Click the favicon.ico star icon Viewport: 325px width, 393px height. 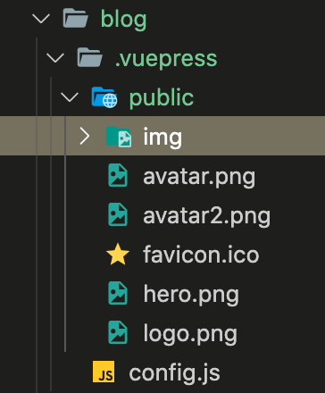coord(118,255)
